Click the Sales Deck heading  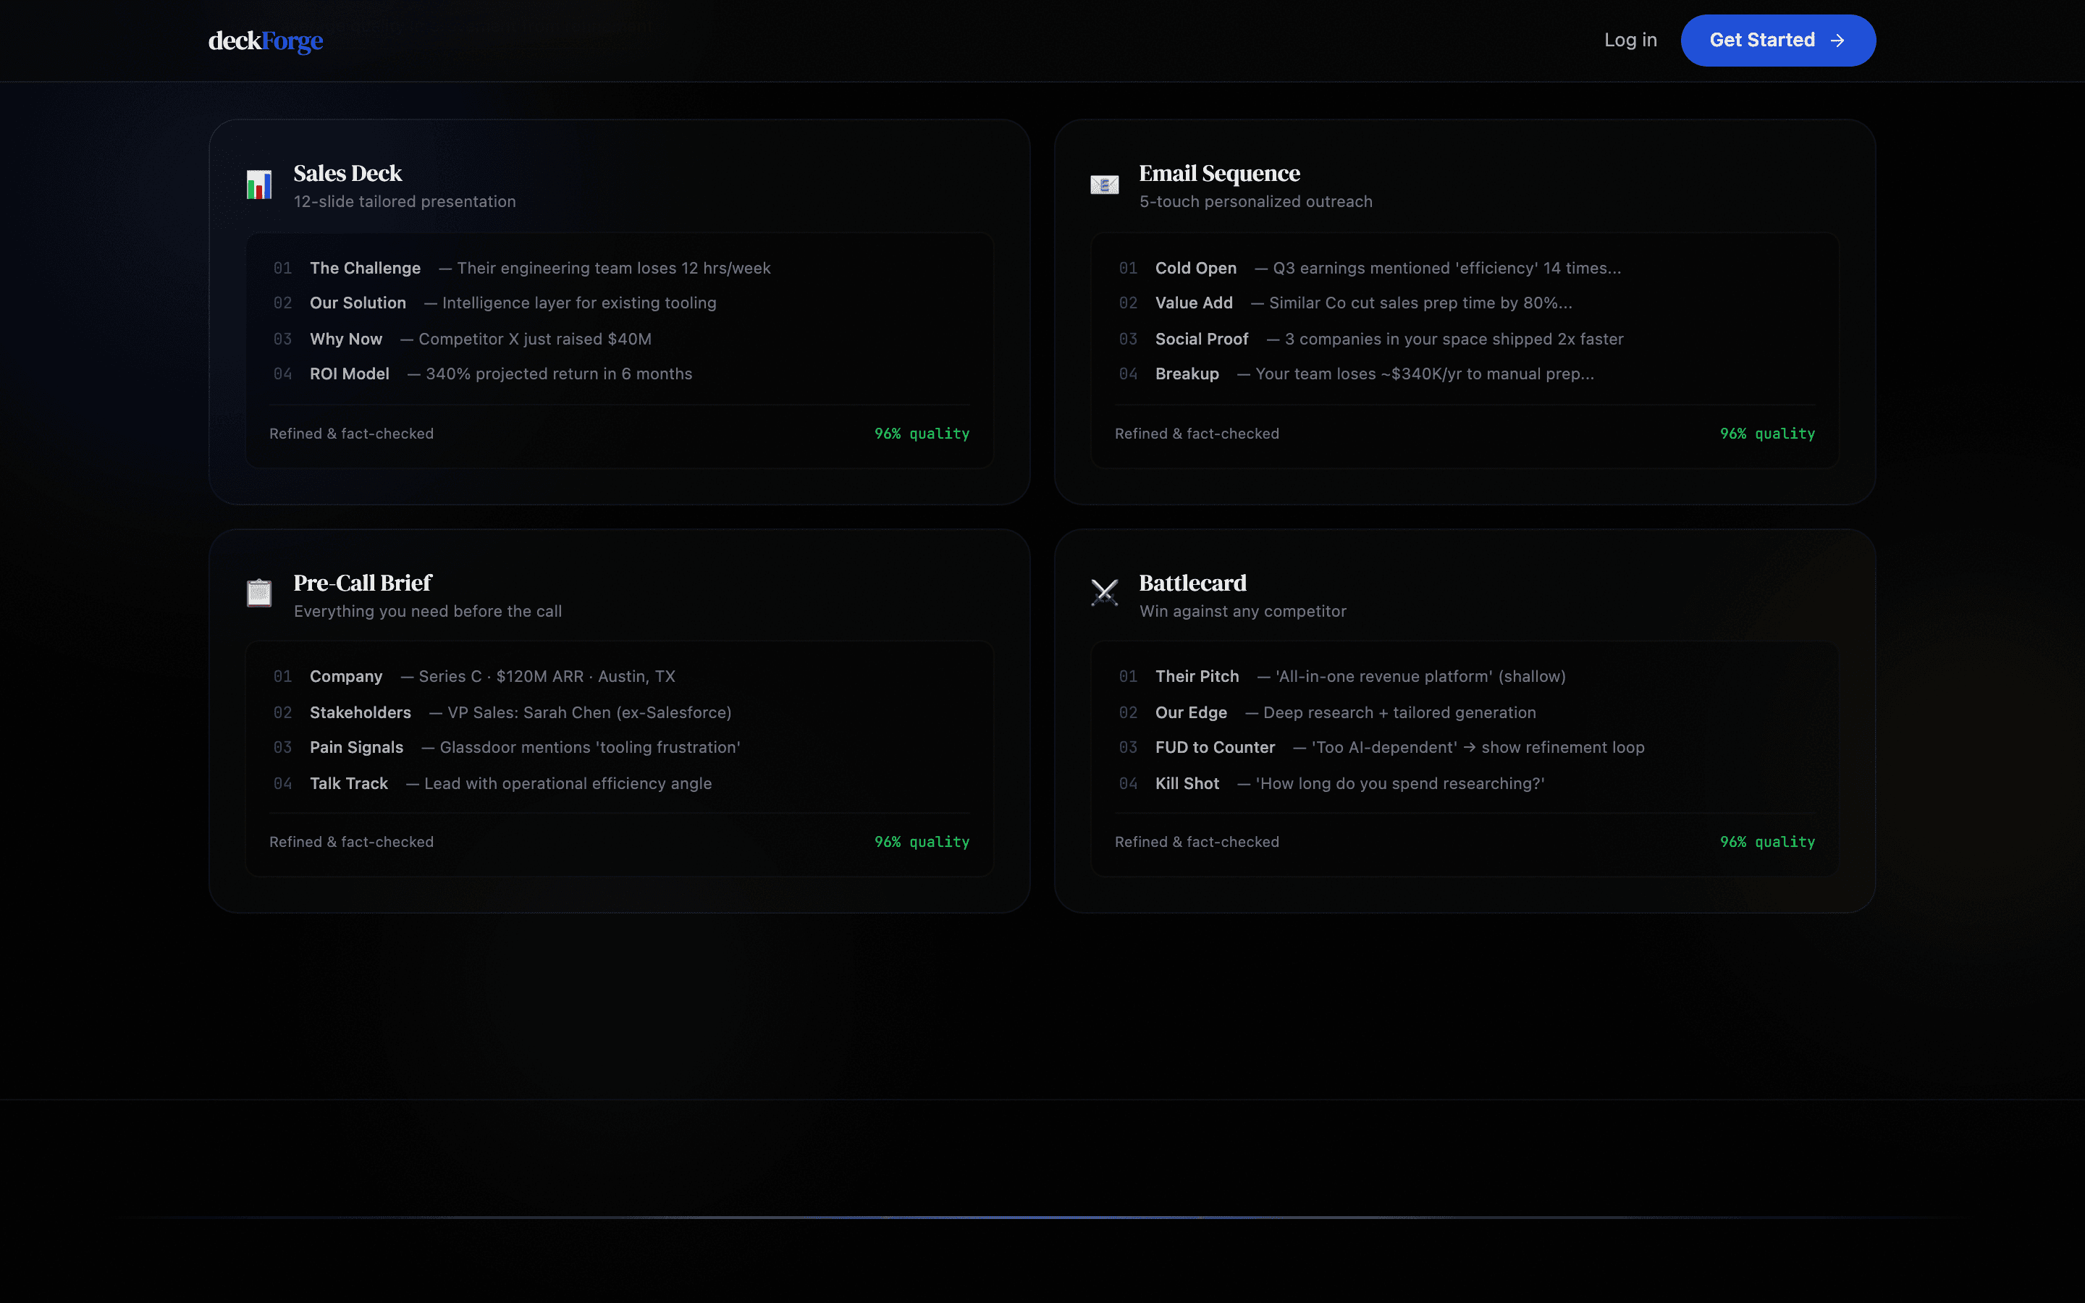347,173
